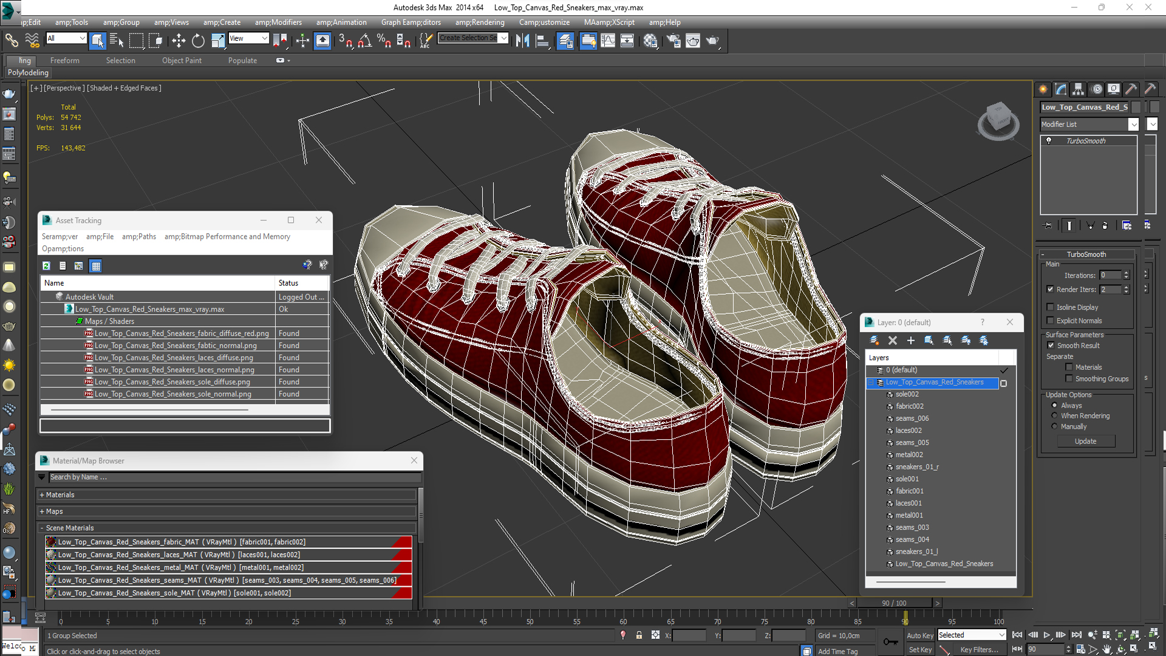Viewport: 1166px width, 656px height.
Task: Activate the Select Object tool
Action: 97,41
